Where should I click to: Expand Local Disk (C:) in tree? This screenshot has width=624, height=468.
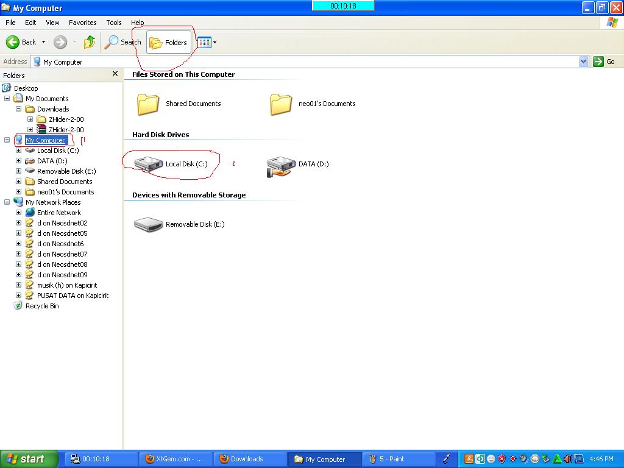click(x=18, y=151)
